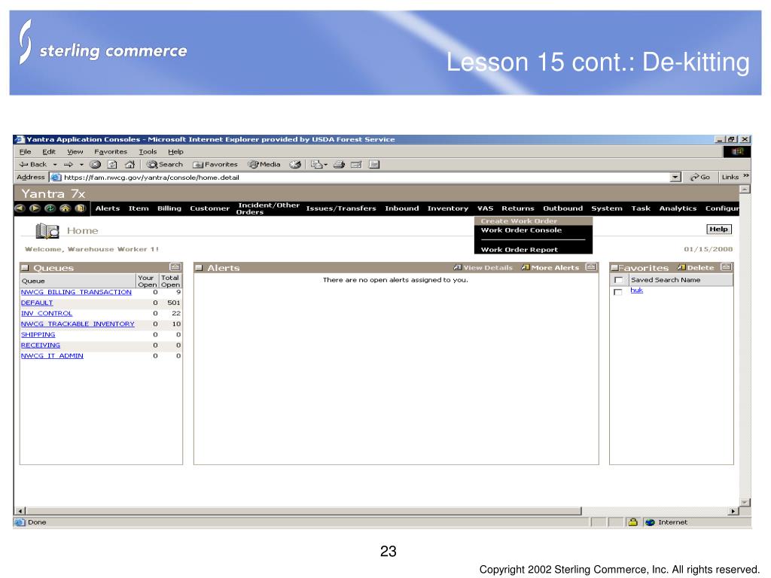The height and width of the screenshot is (578, 771).
Task: Click the Media toolbar button
Action: (264, 165)
